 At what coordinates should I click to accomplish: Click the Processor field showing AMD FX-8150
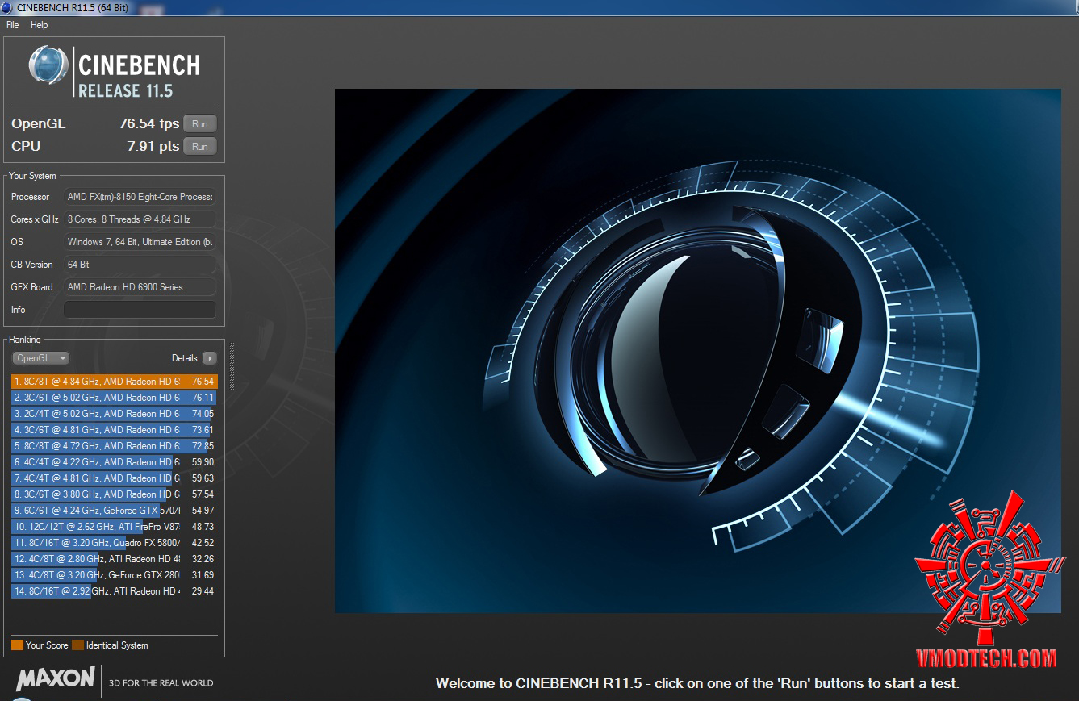(140, 197)
